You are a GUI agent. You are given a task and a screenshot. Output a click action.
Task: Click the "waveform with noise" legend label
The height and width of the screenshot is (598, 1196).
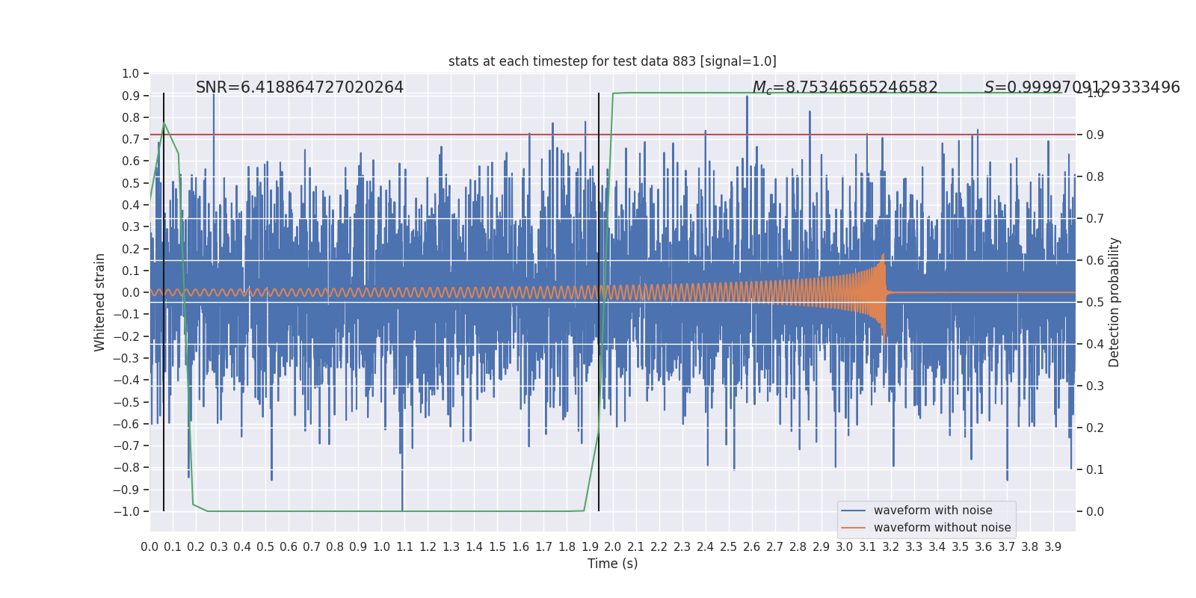tap(933, 511)
